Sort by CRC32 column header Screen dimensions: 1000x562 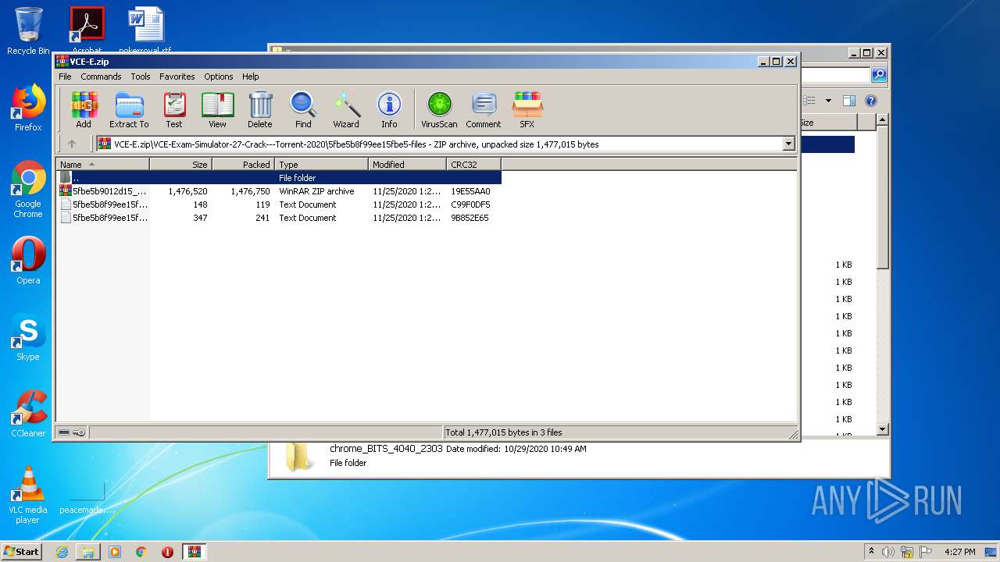tap(473, 165)
